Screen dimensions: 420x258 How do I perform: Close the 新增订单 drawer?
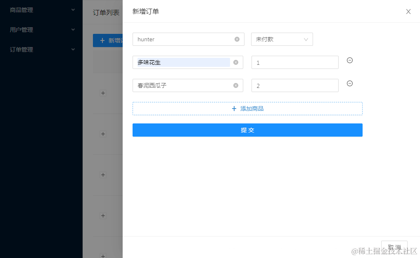coord(408,12)
